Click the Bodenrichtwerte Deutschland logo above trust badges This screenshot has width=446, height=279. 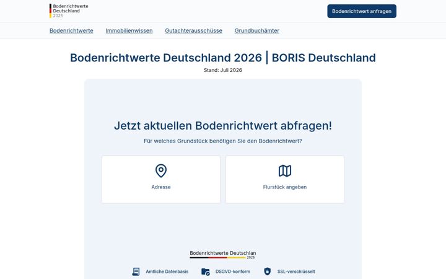tap(223, 255)
